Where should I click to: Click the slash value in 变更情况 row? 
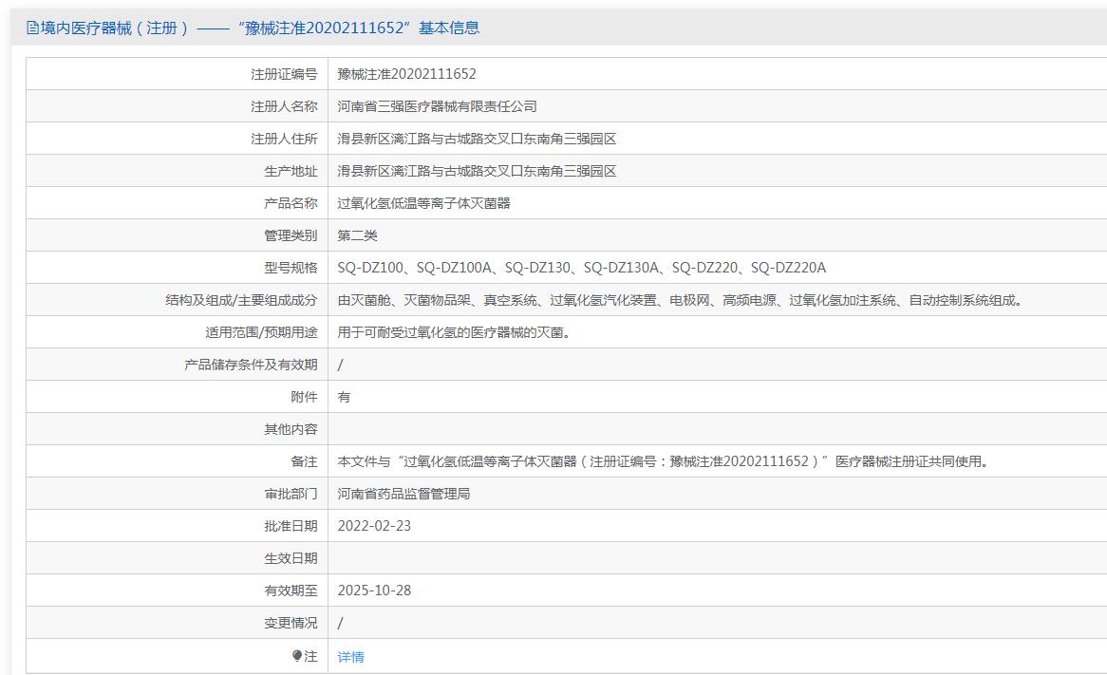(x=340, y=623)
